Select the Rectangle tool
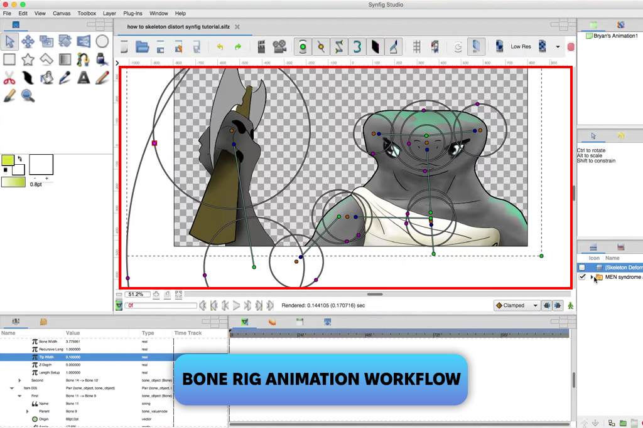The height and width of the screenshot is (428, 643). 9,60
